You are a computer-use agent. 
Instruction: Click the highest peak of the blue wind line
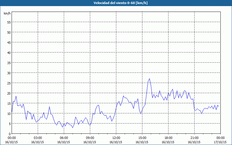[149, 79]
